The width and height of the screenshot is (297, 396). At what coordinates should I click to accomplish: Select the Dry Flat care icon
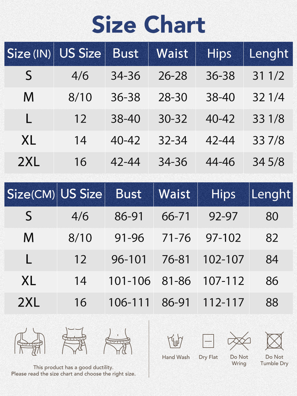(208, 341)
